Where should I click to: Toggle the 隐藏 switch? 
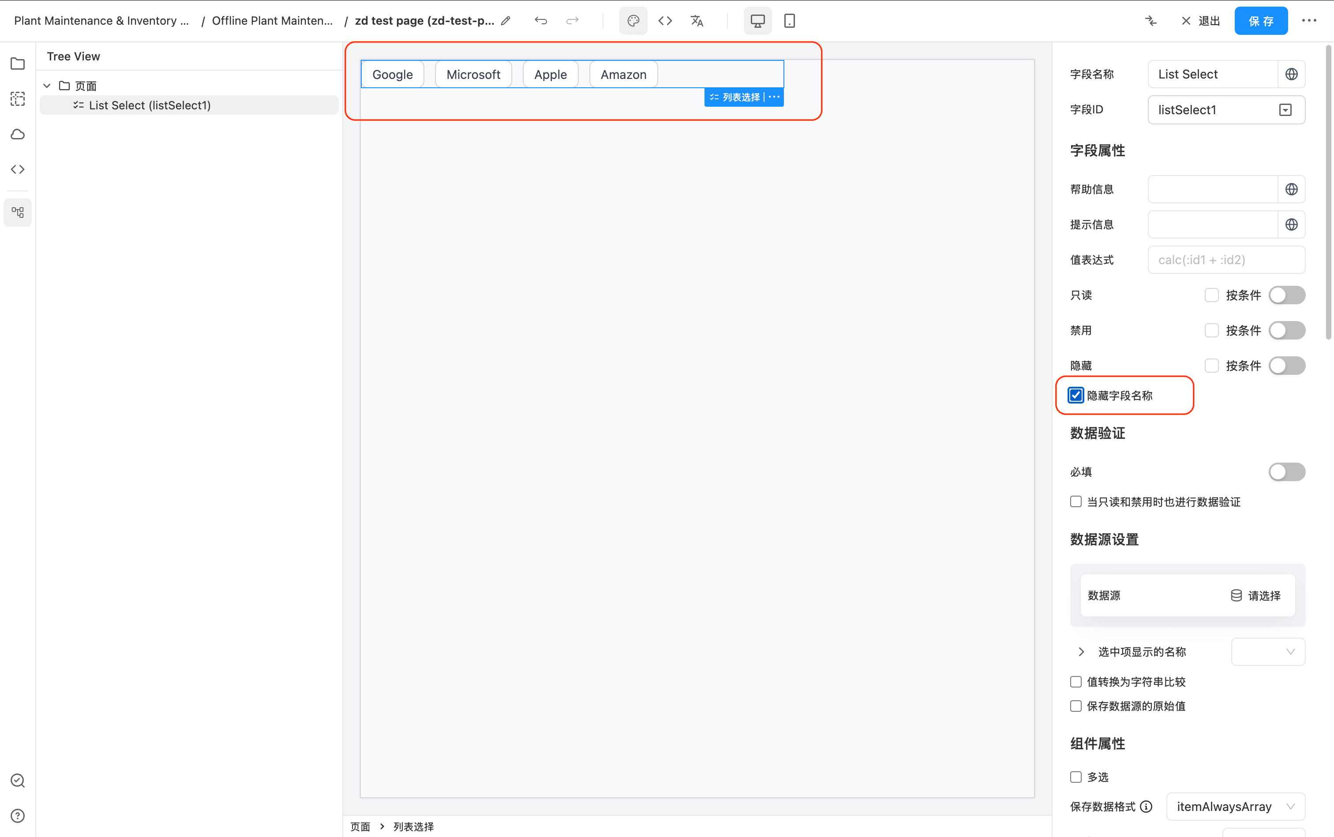[x=1287, y=365]
